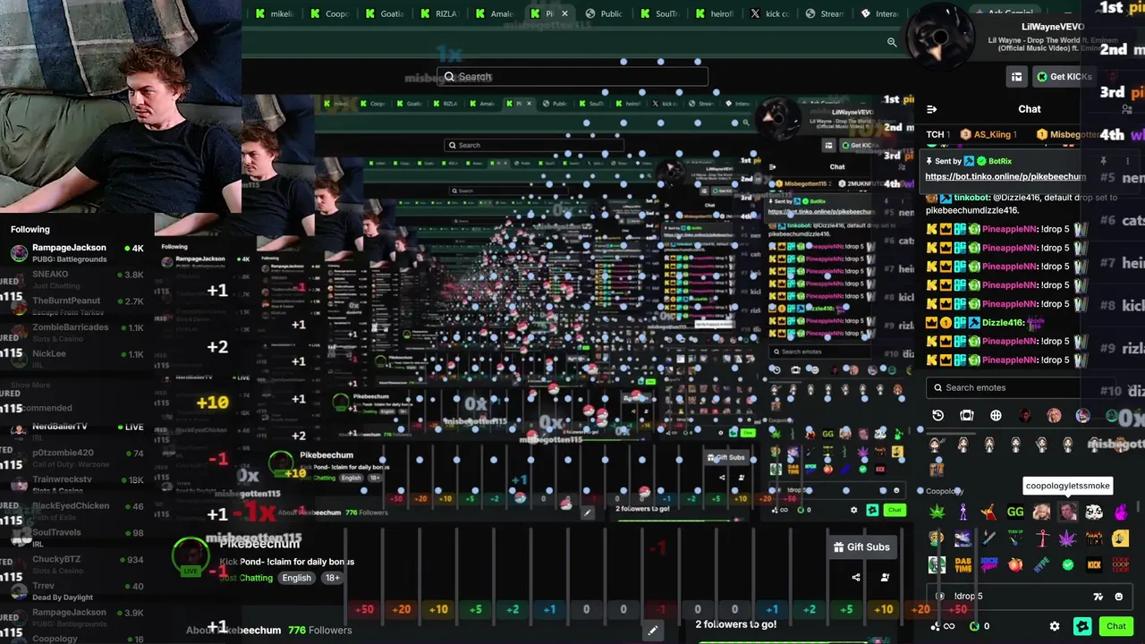Image resolution: width=1145 pixels, height=644 pixels.
Task: Click the Just Chatting category link
Action: 246,578
